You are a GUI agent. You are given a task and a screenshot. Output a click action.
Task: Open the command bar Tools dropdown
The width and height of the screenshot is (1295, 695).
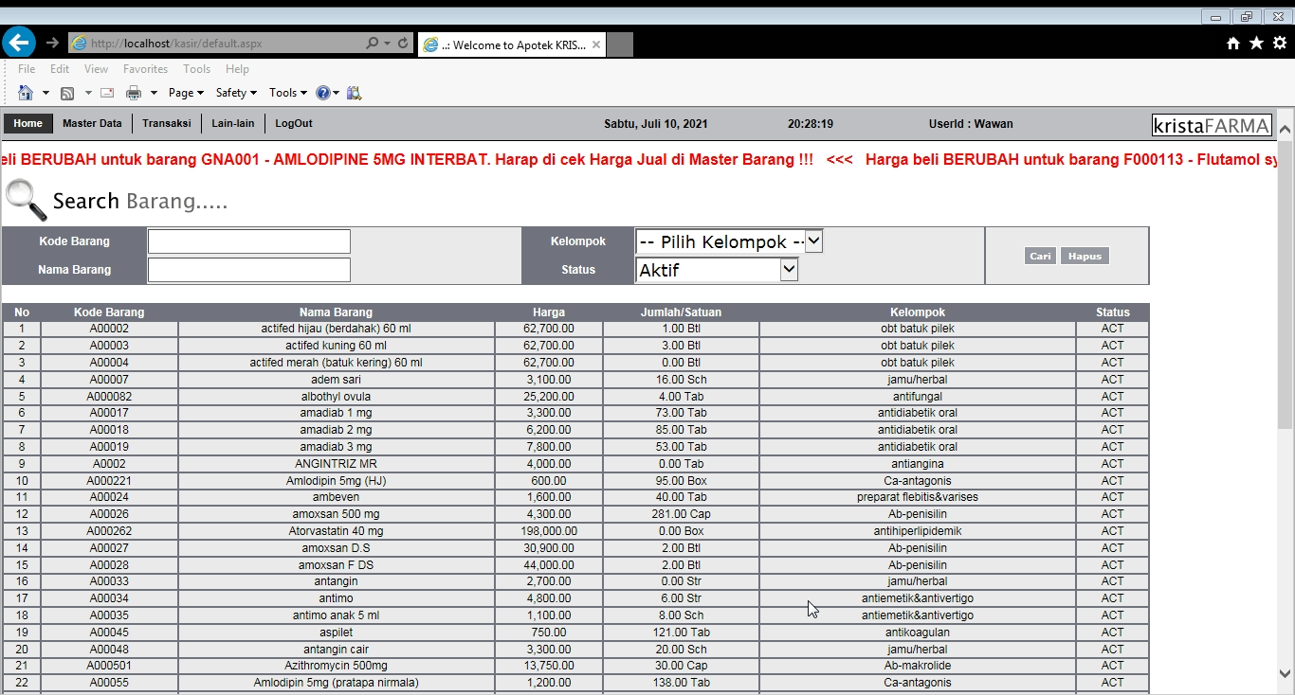pos(288,93)
